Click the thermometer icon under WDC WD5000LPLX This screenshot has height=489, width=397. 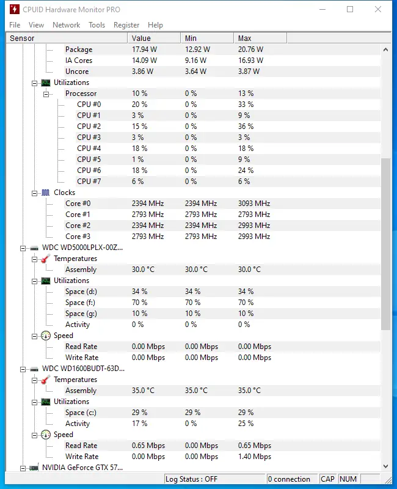[x=44, y=259]
